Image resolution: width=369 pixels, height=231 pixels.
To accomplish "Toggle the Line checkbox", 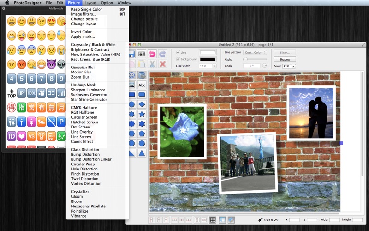I will pos(178,52).
